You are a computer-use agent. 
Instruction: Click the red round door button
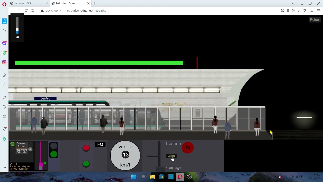[86, 148]
